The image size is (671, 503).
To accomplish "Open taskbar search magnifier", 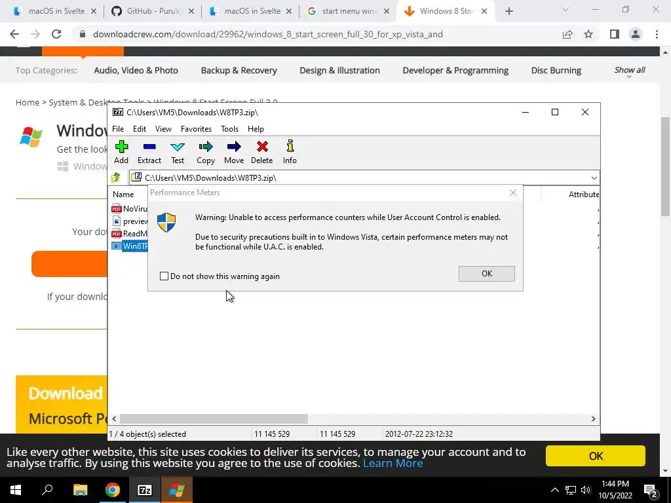I will tap(47, 490).
